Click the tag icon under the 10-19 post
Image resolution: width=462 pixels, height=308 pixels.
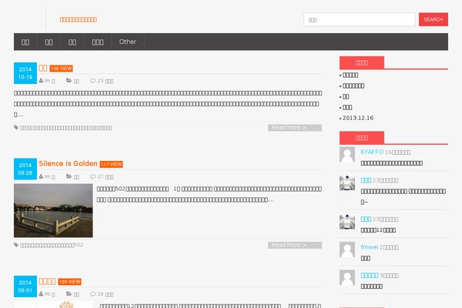pos(16,127)
